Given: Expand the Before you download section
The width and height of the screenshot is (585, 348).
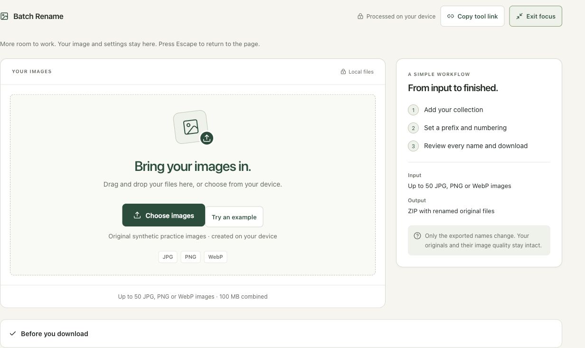Looking at the screenshot, I should [x=281, y=334].
